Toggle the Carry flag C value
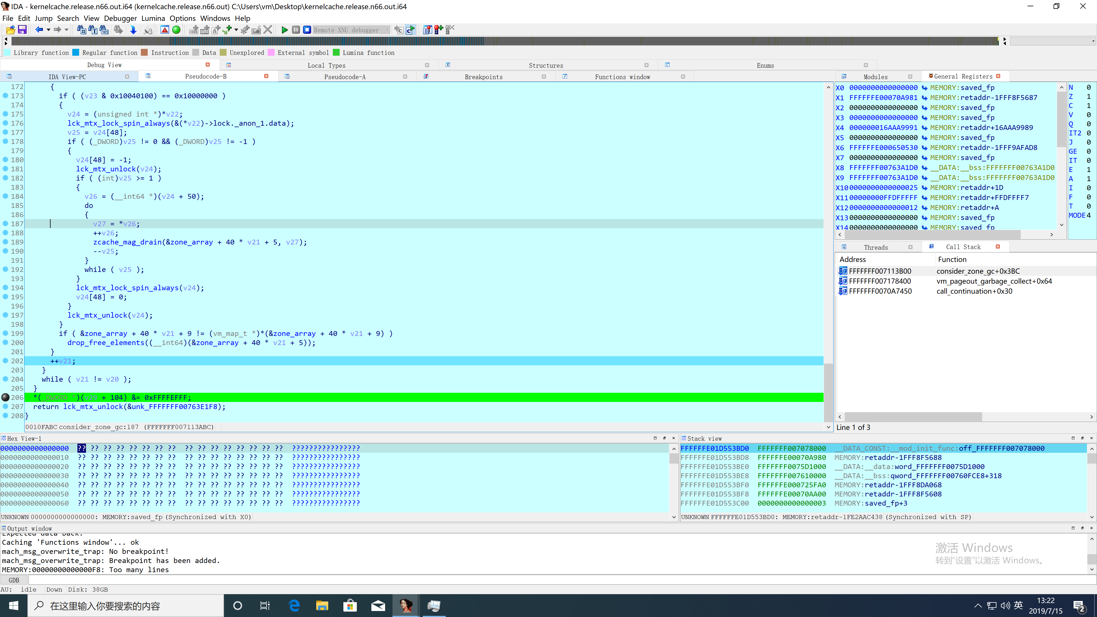This screenshot has height=617, width=1097. [x=1088, y=106]
